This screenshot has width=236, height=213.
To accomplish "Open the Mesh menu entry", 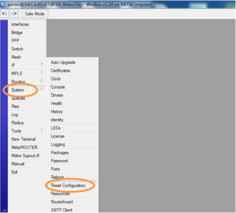I will coord(27,57).
